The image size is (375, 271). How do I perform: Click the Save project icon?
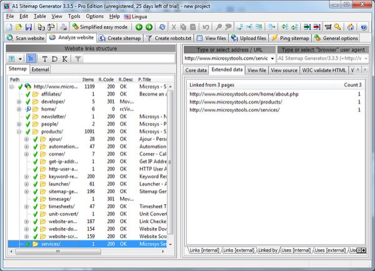pos(29,27)
